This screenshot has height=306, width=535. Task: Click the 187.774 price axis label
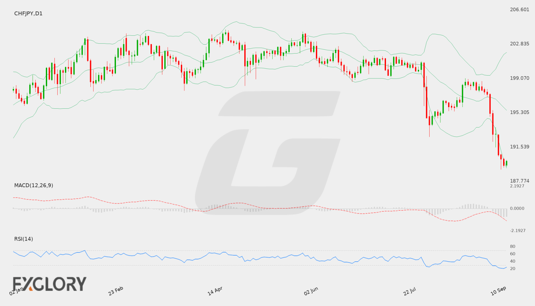[x=519, y=181]
